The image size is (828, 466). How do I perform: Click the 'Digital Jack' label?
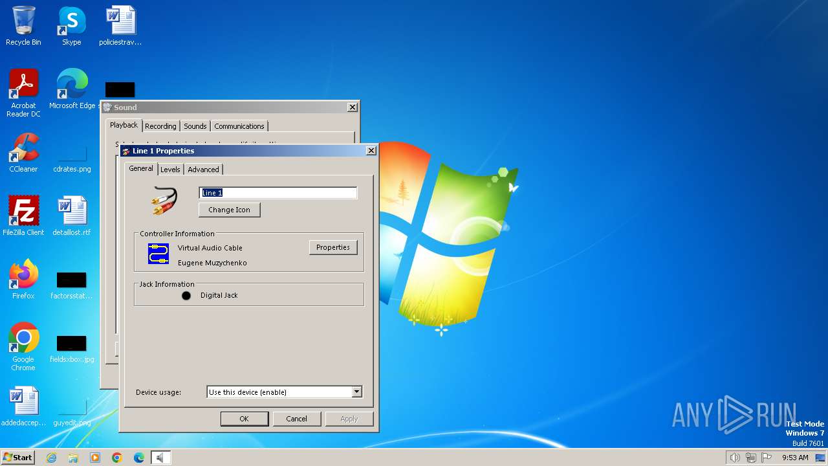click(x=219, y=295)
